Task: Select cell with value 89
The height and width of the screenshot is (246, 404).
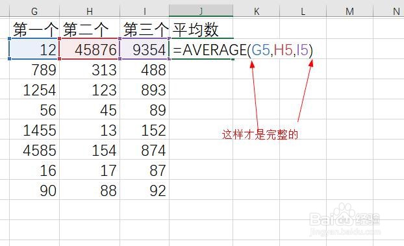Action: tap(145, 109)
